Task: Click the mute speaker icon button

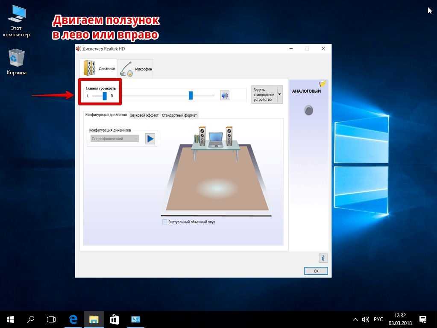Action: (x=225, y=95)
